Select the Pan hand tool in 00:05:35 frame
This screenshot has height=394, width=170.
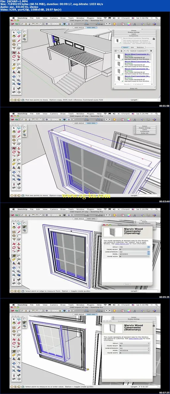tap(19, 268)
